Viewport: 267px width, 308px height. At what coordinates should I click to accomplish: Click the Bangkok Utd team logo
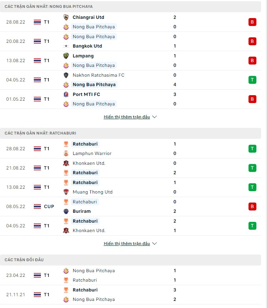66,46
